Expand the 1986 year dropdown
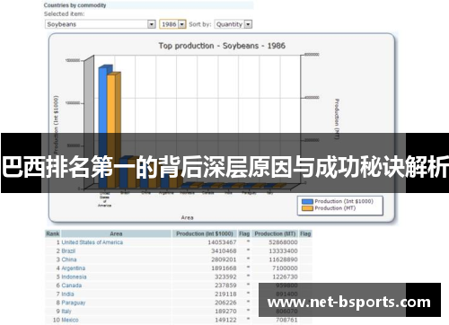Screen dimensions: 449x325 172,24
